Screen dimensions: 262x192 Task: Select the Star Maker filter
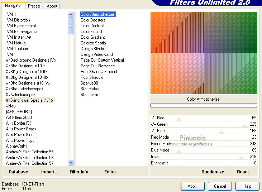click(x=90, y=88)
